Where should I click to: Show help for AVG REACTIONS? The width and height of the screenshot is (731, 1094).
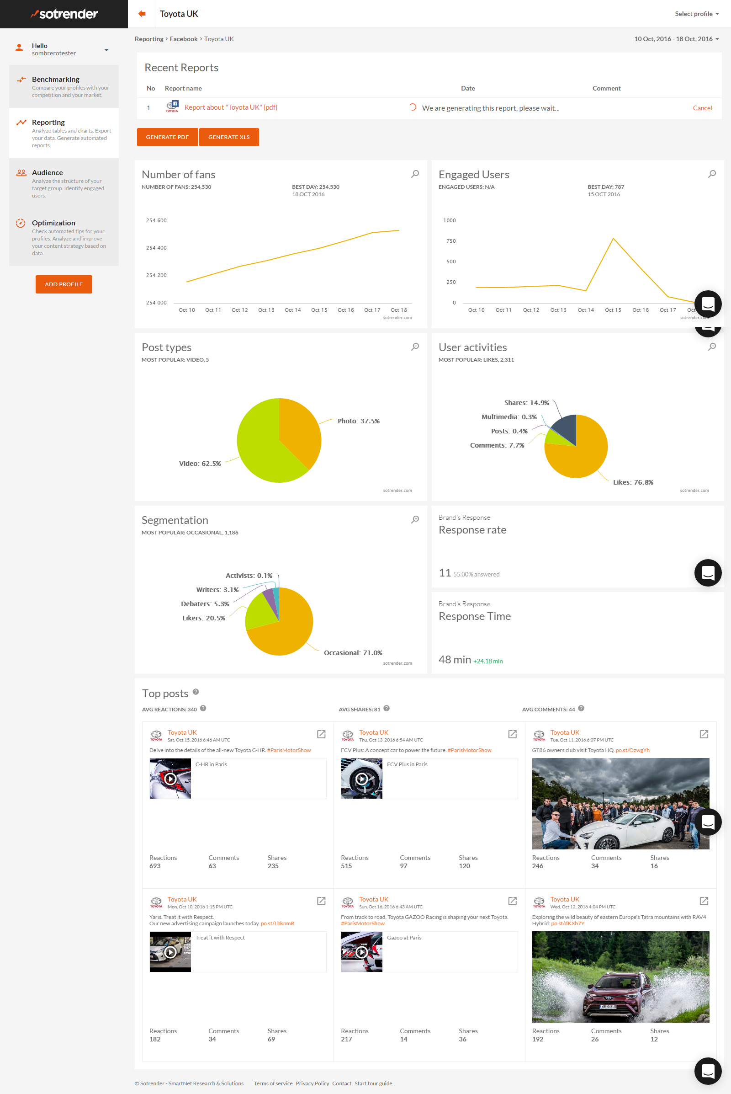point(203,708)
